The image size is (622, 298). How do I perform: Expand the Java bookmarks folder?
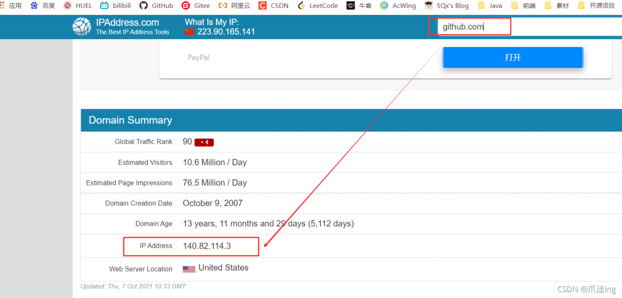click(490, 6)
